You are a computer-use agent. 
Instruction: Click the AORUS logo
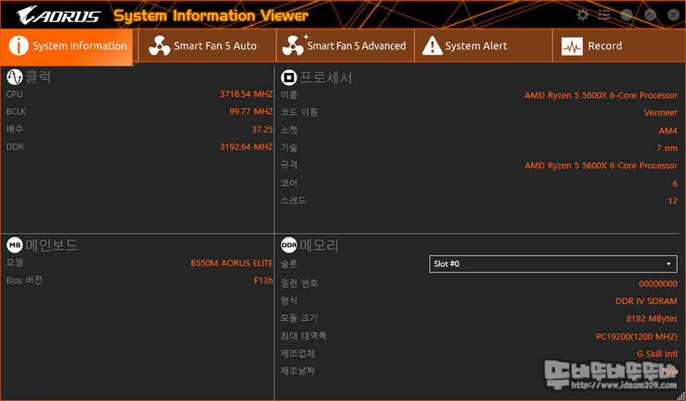(59, 16)
